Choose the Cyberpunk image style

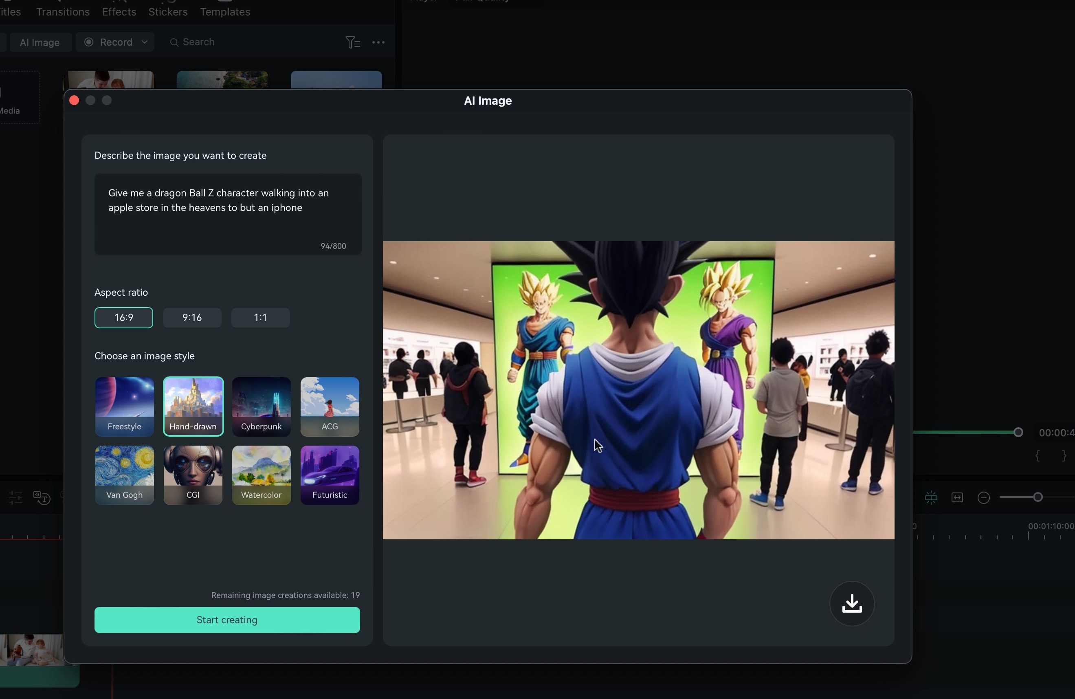click(261, 407)
